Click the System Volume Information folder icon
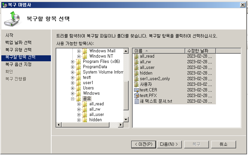 (x=79, y=72)
